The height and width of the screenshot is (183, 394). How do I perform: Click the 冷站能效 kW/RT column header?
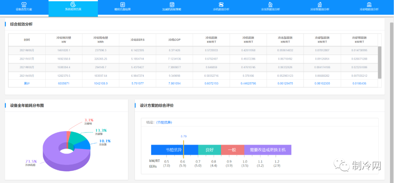[x=211, y=40]
